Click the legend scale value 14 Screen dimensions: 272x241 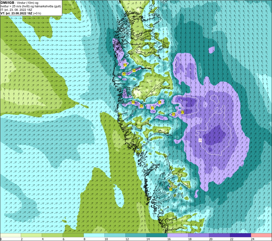coord(148,239)
